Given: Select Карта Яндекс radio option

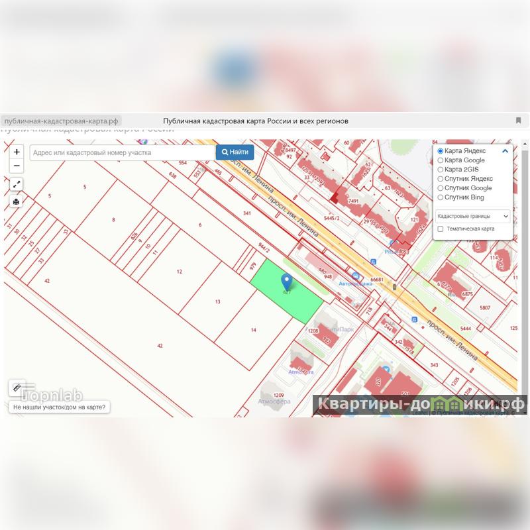Looking at the screenshot, I should (x=441, y=151).
